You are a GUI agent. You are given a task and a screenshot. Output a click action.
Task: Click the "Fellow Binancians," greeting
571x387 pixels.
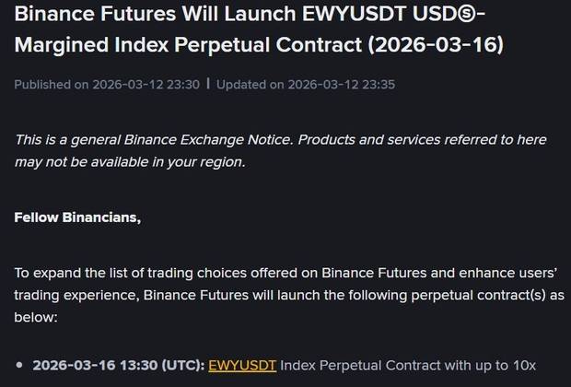coord(77,218)
